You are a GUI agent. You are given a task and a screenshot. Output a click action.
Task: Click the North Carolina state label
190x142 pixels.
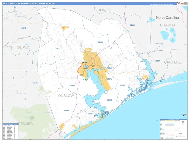coord(167,18)
